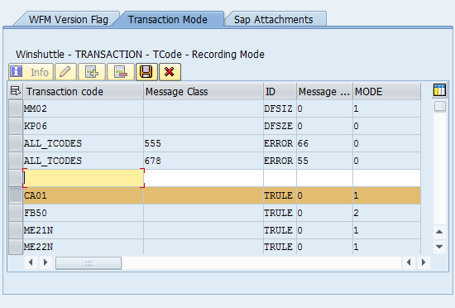This screenshot has width=455, height=308.
Task: Click the far-right horizontal scroll-right arrow
Action: pos(424,262)
